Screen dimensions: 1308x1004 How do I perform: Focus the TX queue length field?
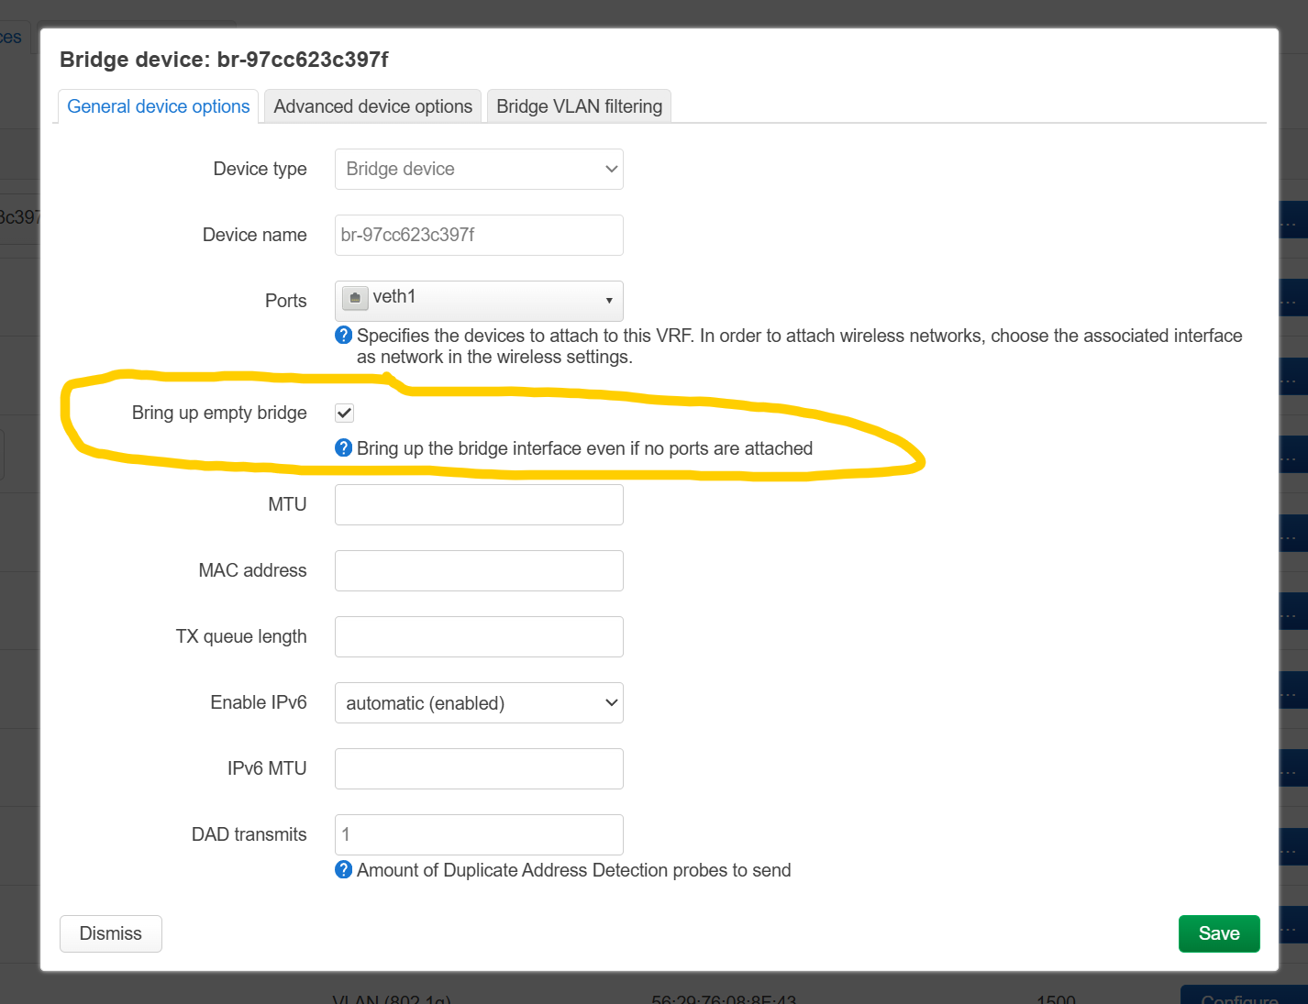point(479,637)
